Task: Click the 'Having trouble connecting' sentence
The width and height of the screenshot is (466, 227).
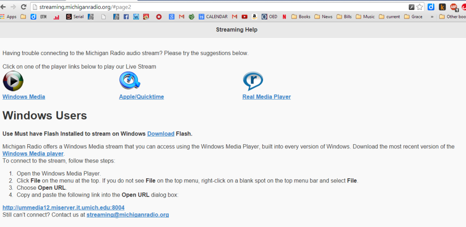Action: [x=126, y=53]
